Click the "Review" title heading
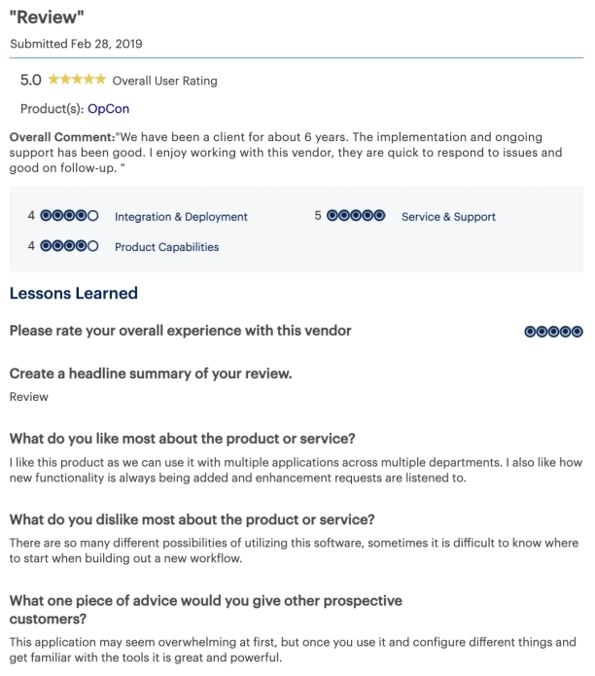Viewport: 595px width, 676px height. point(47,18)
